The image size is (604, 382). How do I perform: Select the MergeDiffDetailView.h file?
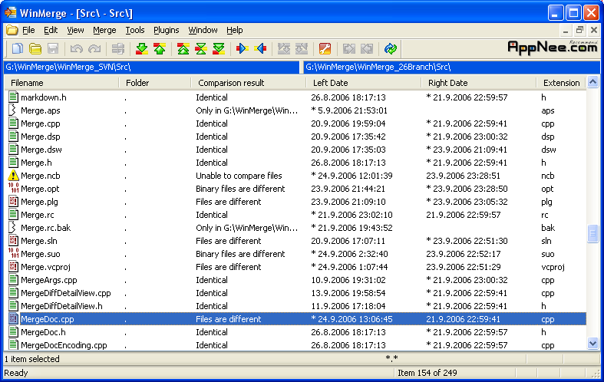[61, 306]
